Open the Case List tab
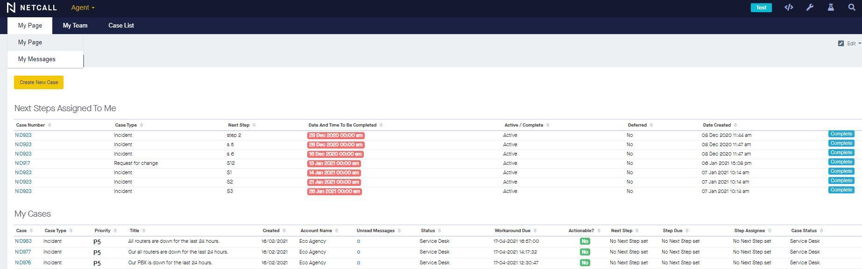862x269 pixels. point(121,26)
